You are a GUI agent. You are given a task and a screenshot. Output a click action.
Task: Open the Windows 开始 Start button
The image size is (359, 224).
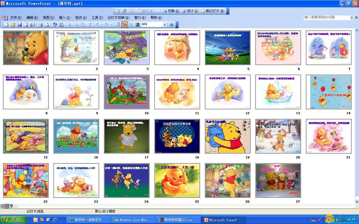pos(13,220)
